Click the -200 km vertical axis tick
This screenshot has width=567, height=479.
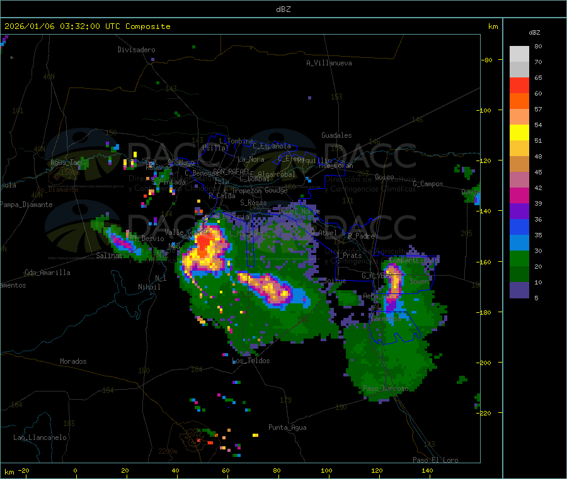[485, 363]
